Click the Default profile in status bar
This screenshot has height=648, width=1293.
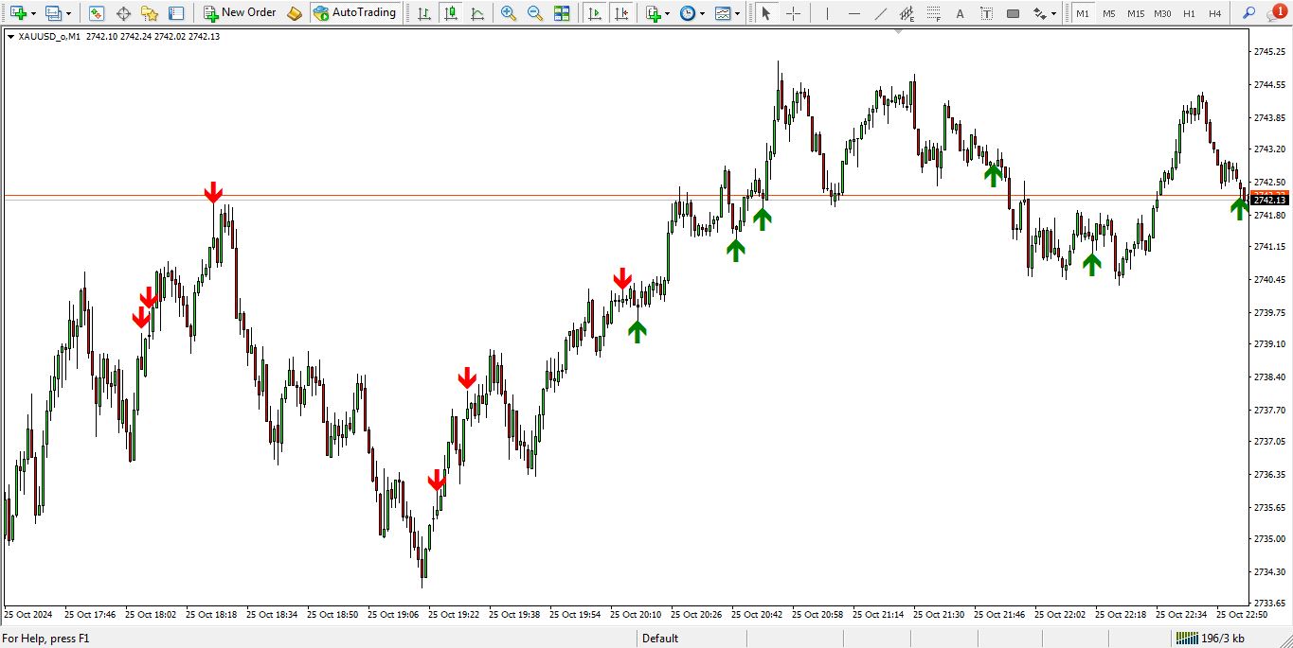(660, 639)
